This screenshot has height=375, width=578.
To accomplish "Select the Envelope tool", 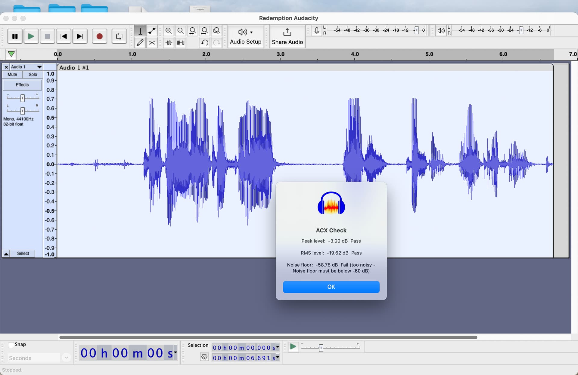I will tap(152, 31).
